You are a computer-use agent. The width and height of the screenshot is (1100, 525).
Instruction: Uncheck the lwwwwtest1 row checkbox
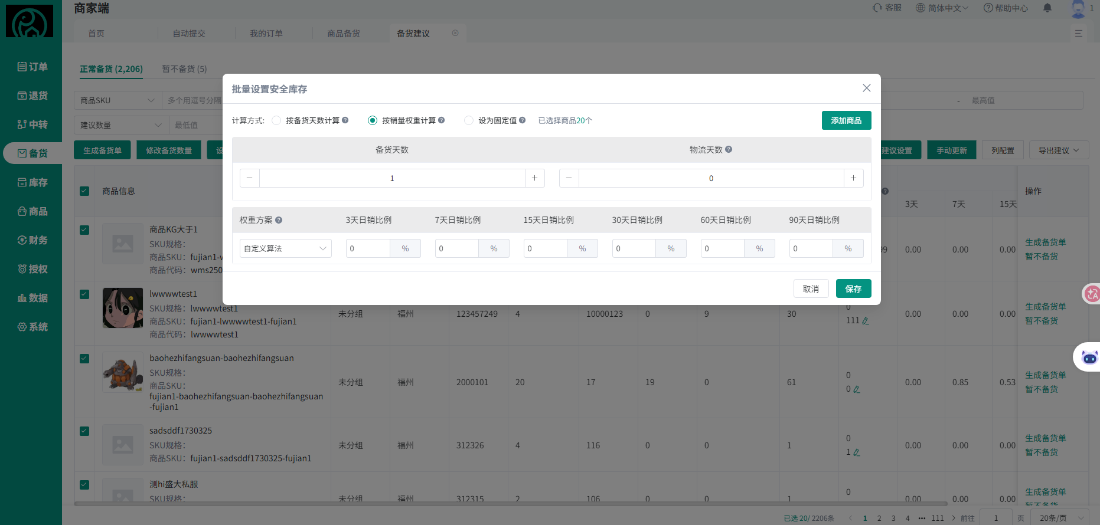click(84, 294)
